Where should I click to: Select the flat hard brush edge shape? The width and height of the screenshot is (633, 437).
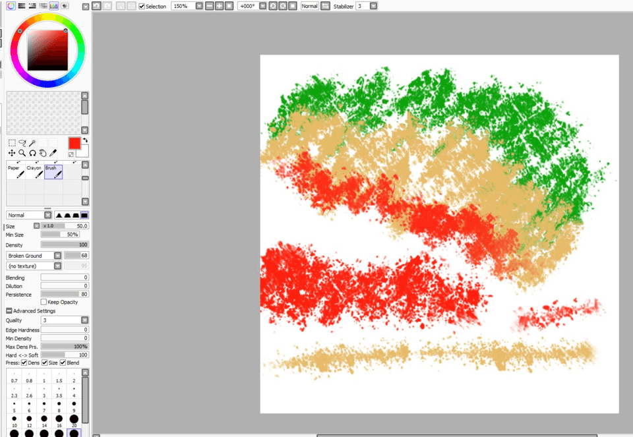84,215
